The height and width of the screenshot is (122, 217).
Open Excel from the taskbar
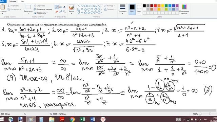pyautogui.click(x=83, y=119)
